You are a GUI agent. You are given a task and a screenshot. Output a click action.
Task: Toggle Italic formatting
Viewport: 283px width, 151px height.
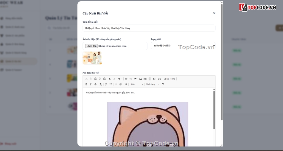(91, 84)
